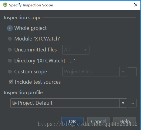Viewport: 141px width, 130px height.
Task: Click the Project Files scope field
Action: (95, 72)
